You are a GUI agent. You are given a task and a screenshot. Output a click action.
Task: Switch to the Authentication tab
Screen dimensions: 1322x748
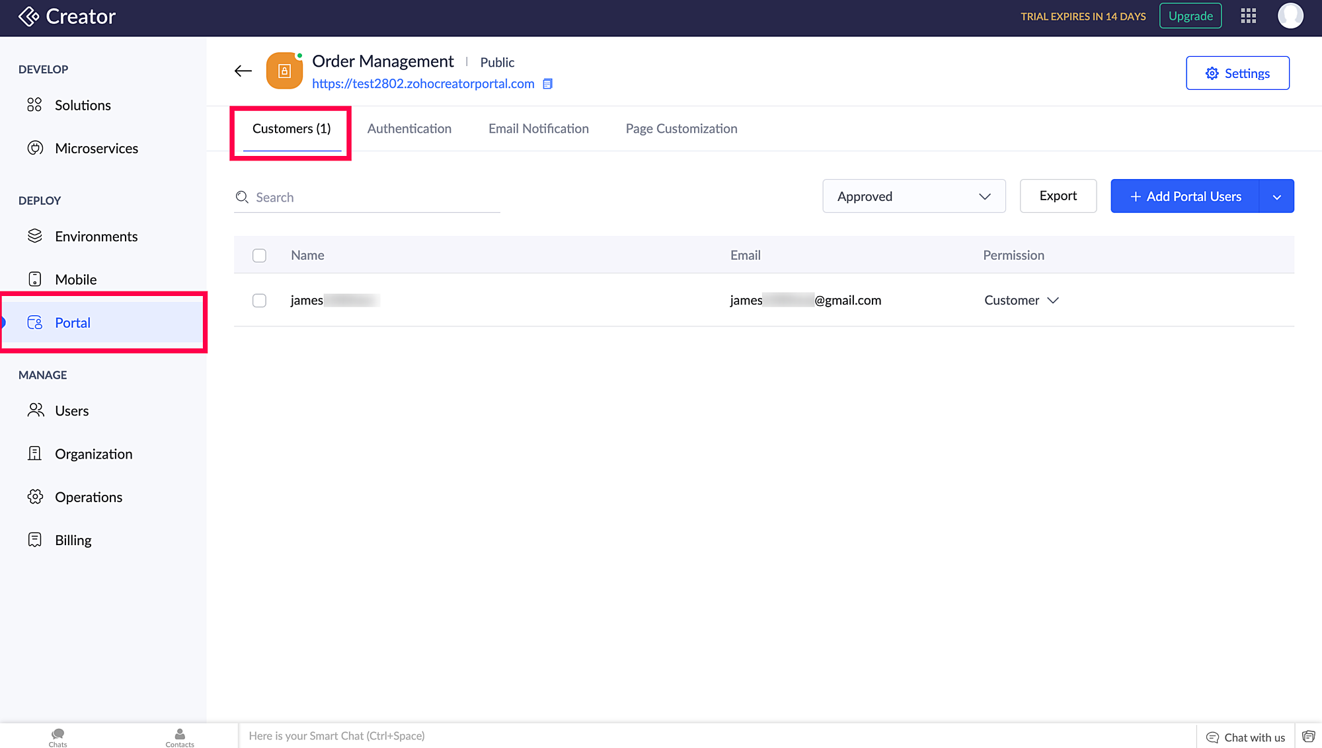coord(409,129)
